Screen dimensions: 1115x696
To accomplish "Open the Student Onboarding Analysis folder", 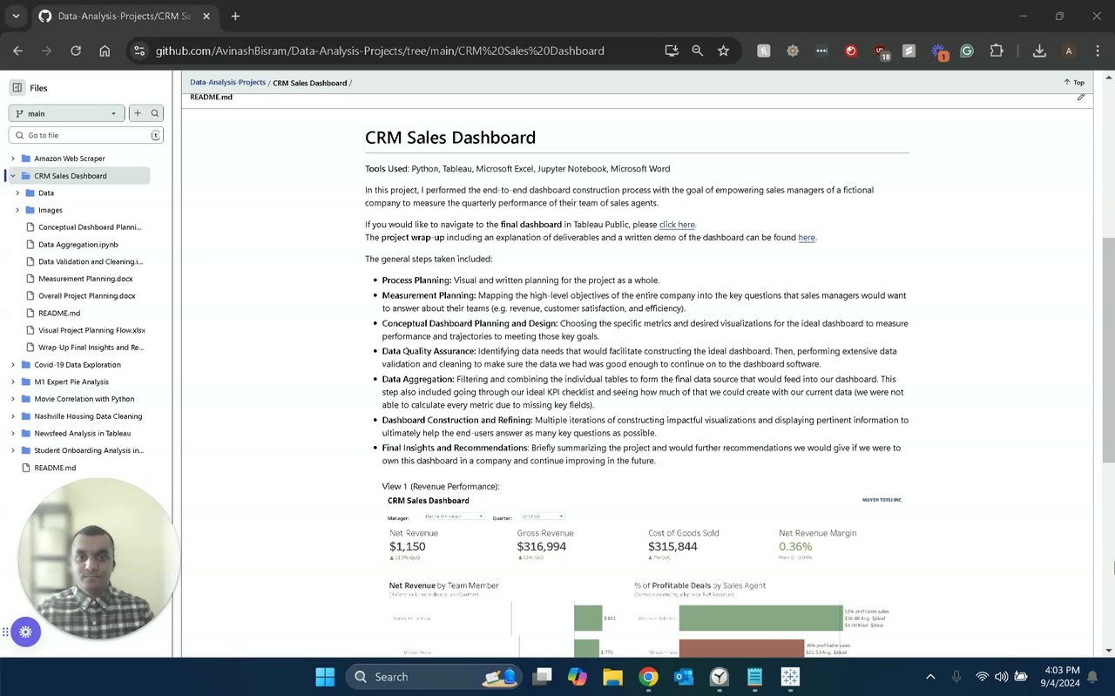I will pos(88,450).
